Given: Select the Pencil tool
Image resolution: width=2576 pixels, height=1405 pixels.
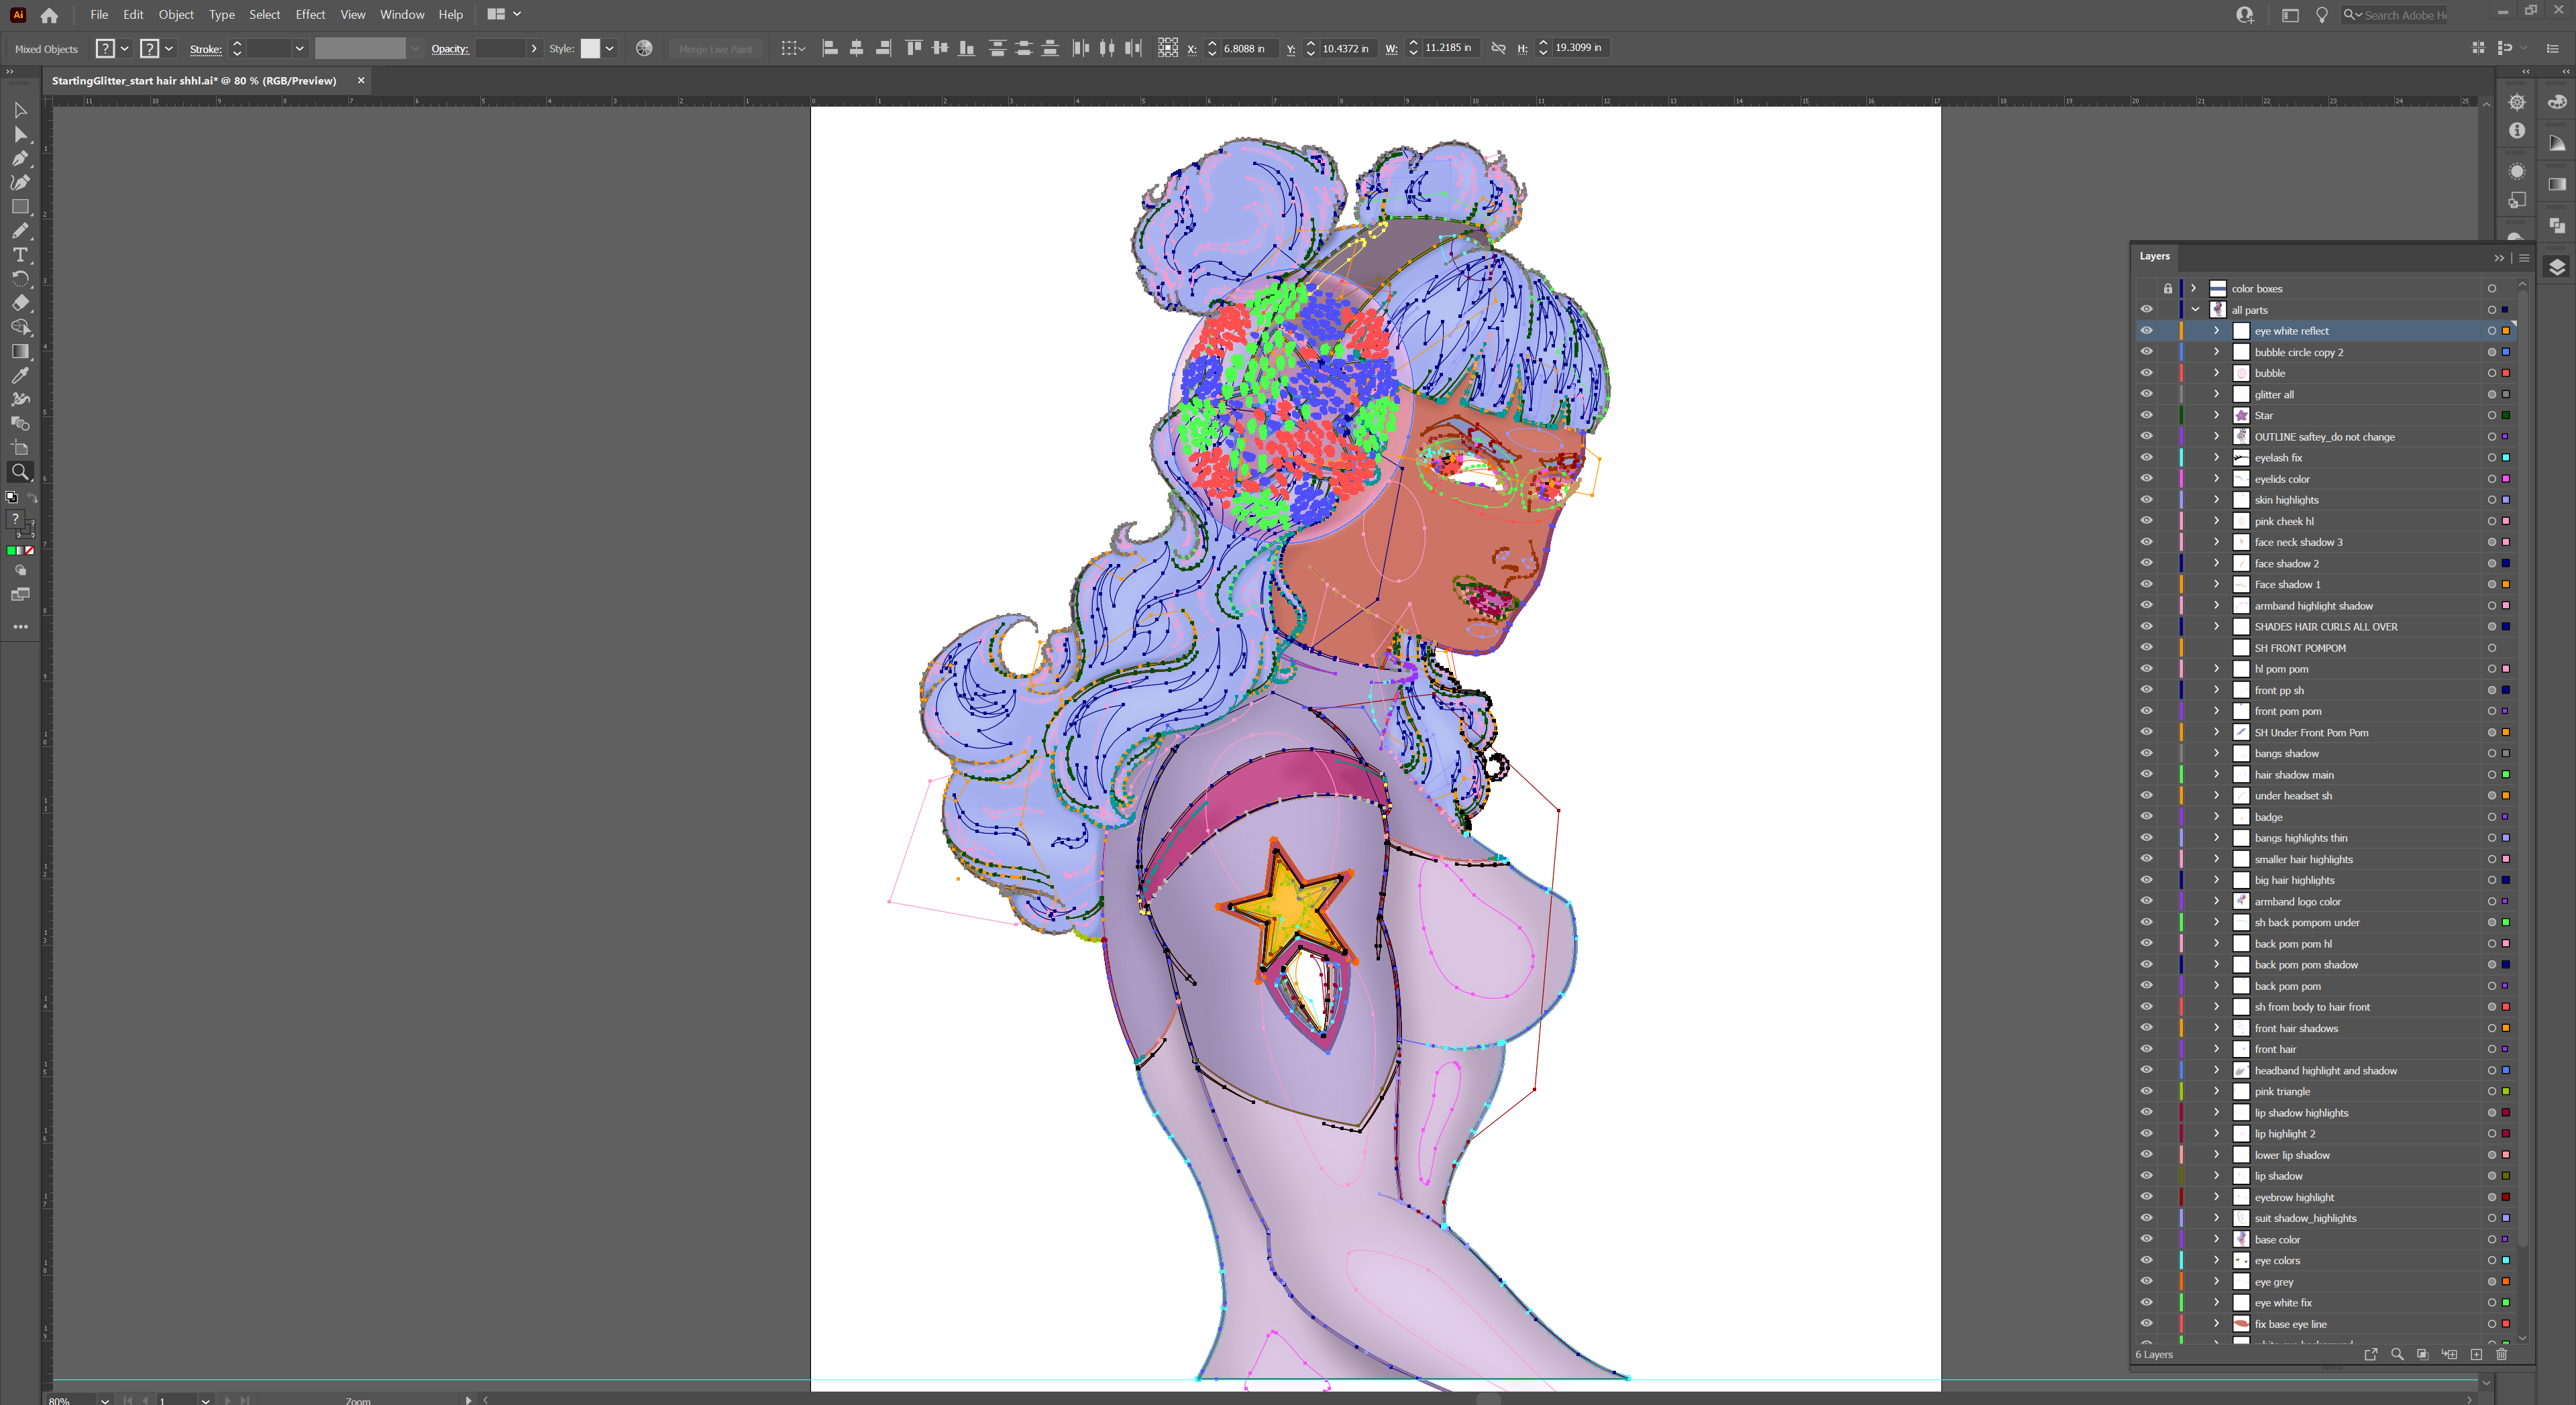Looking at the screenshot, I should (20, 231).
